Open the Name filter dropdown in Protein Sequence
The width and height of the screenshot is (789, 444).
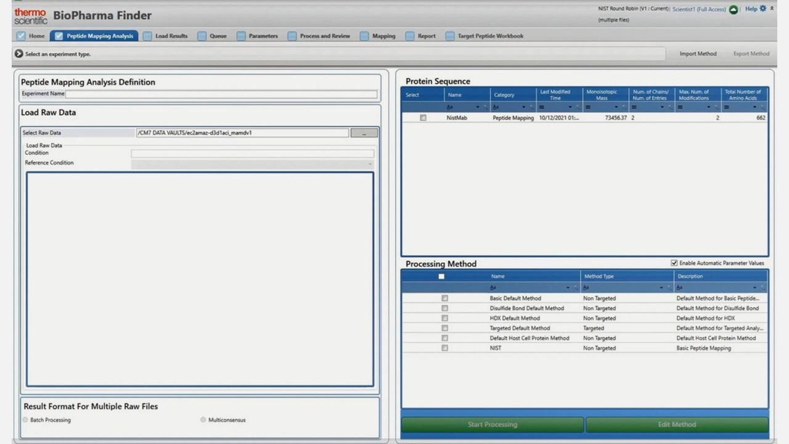(x=478, y=107)
